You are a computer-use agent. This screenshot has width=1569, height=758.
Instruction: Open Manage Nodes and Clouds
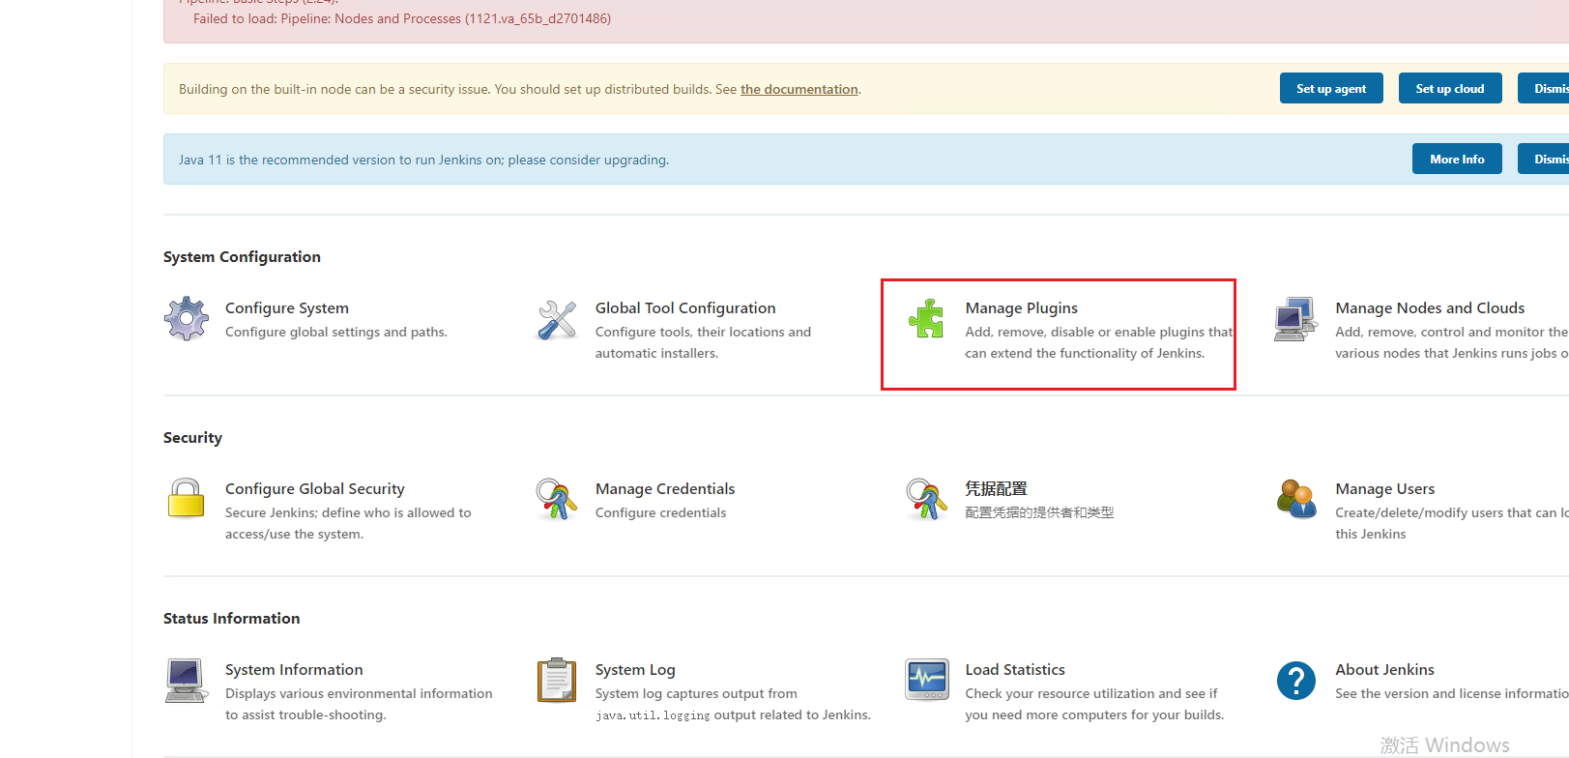coord(1430,307)
